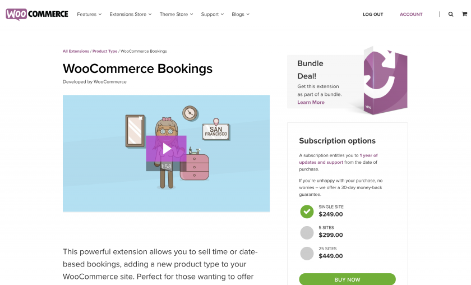Click the 'WooCommerce Bookings' breadcrumb text

tap(144, 52)
